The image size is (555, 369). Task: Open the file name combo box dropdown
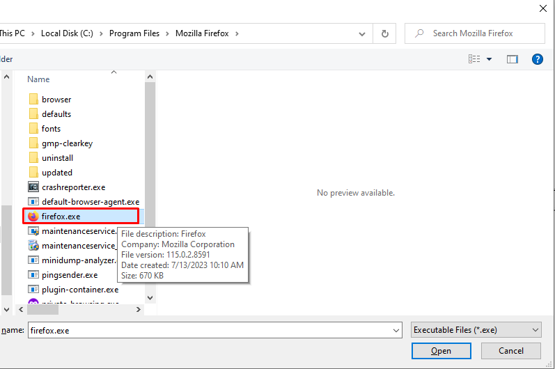pyautogui.click(x=396, y=331)
